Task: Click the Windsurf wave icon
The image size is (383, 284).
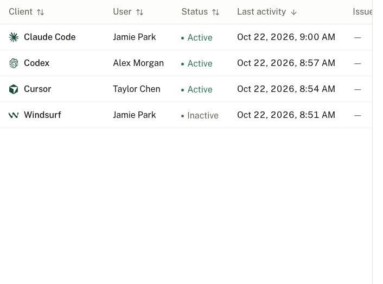Action: point(14,115)
